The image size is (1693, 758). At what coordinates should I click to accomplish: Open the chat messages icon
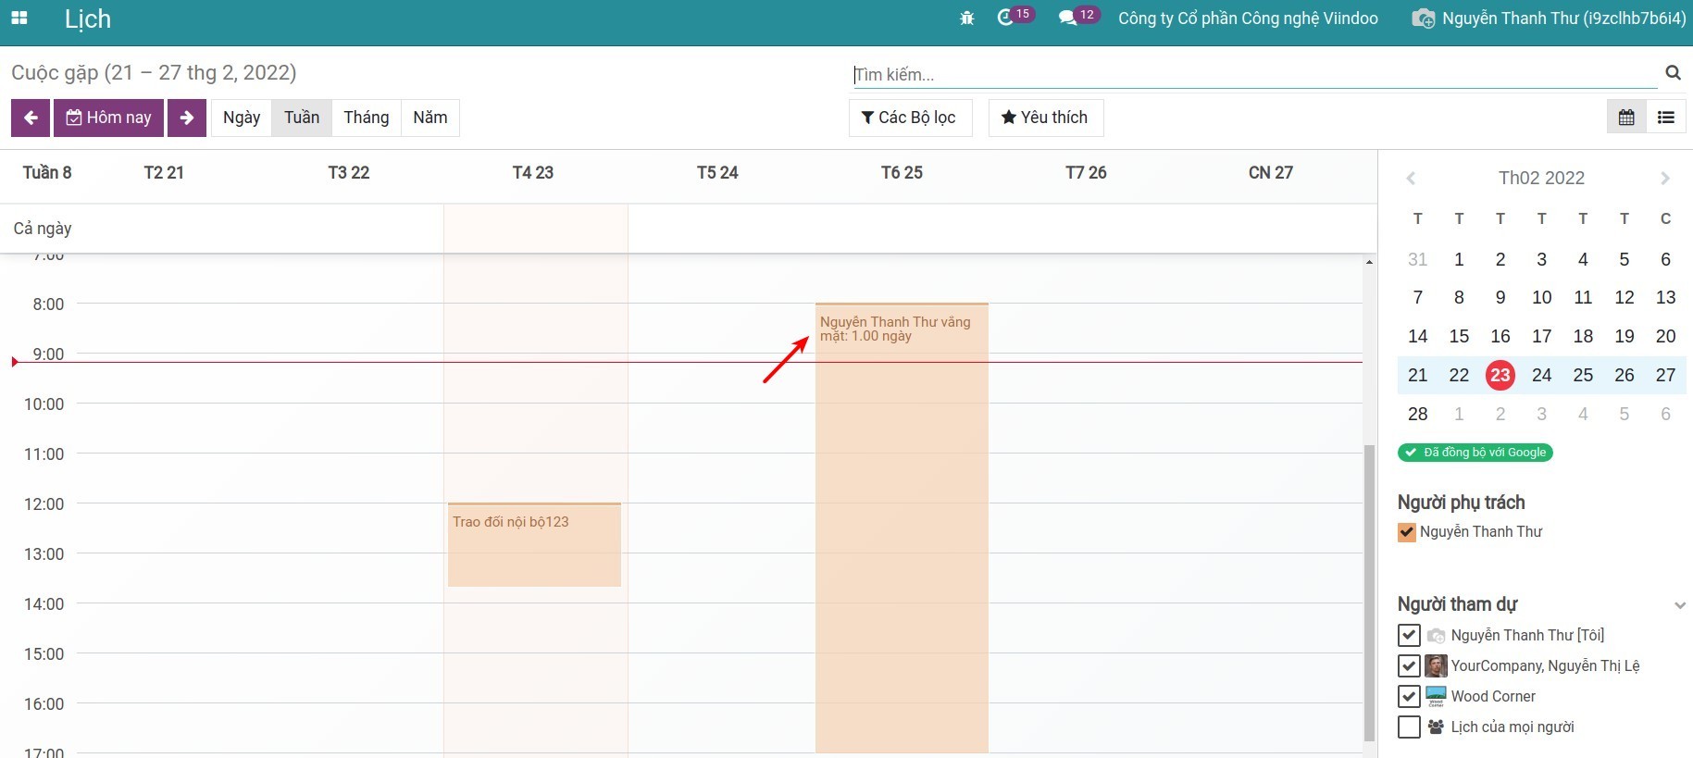tap(1068, 18)
